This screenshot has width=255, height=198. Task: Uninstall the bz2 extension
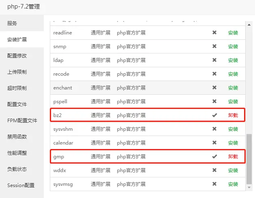pyautogui.click(x=233, y=115)
